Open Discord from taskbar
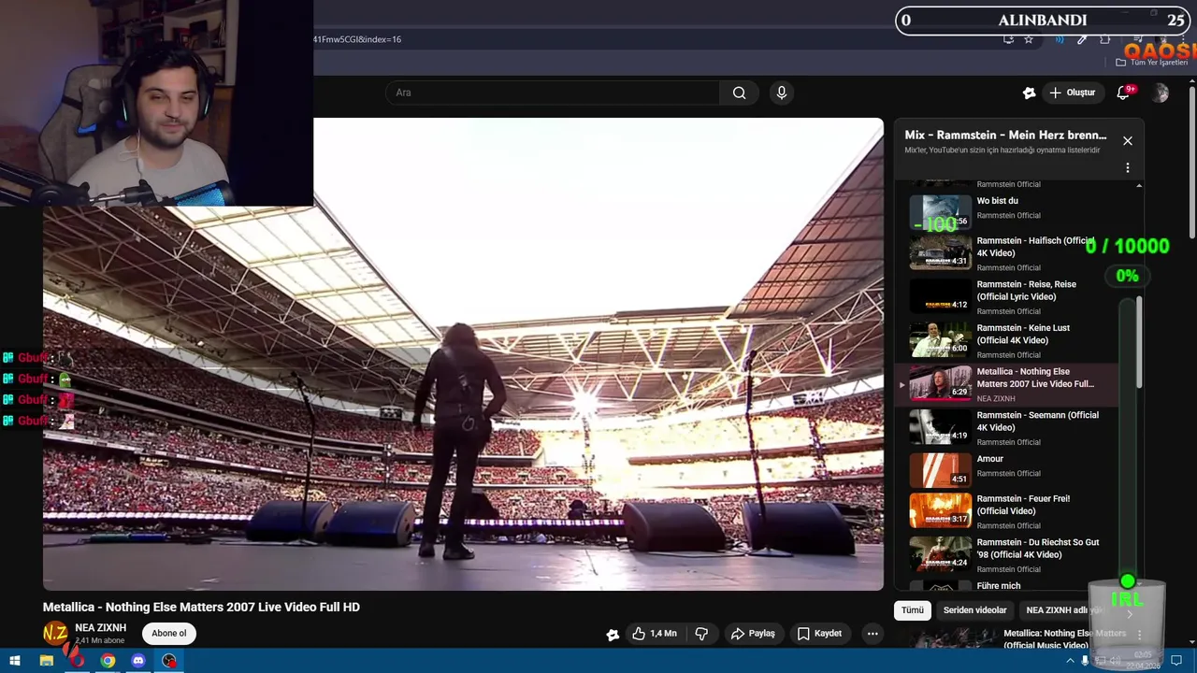 138,661
